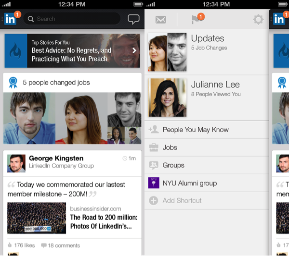
Task: Tap the black-and-white man photo in job changes
Action: (124, 110)
